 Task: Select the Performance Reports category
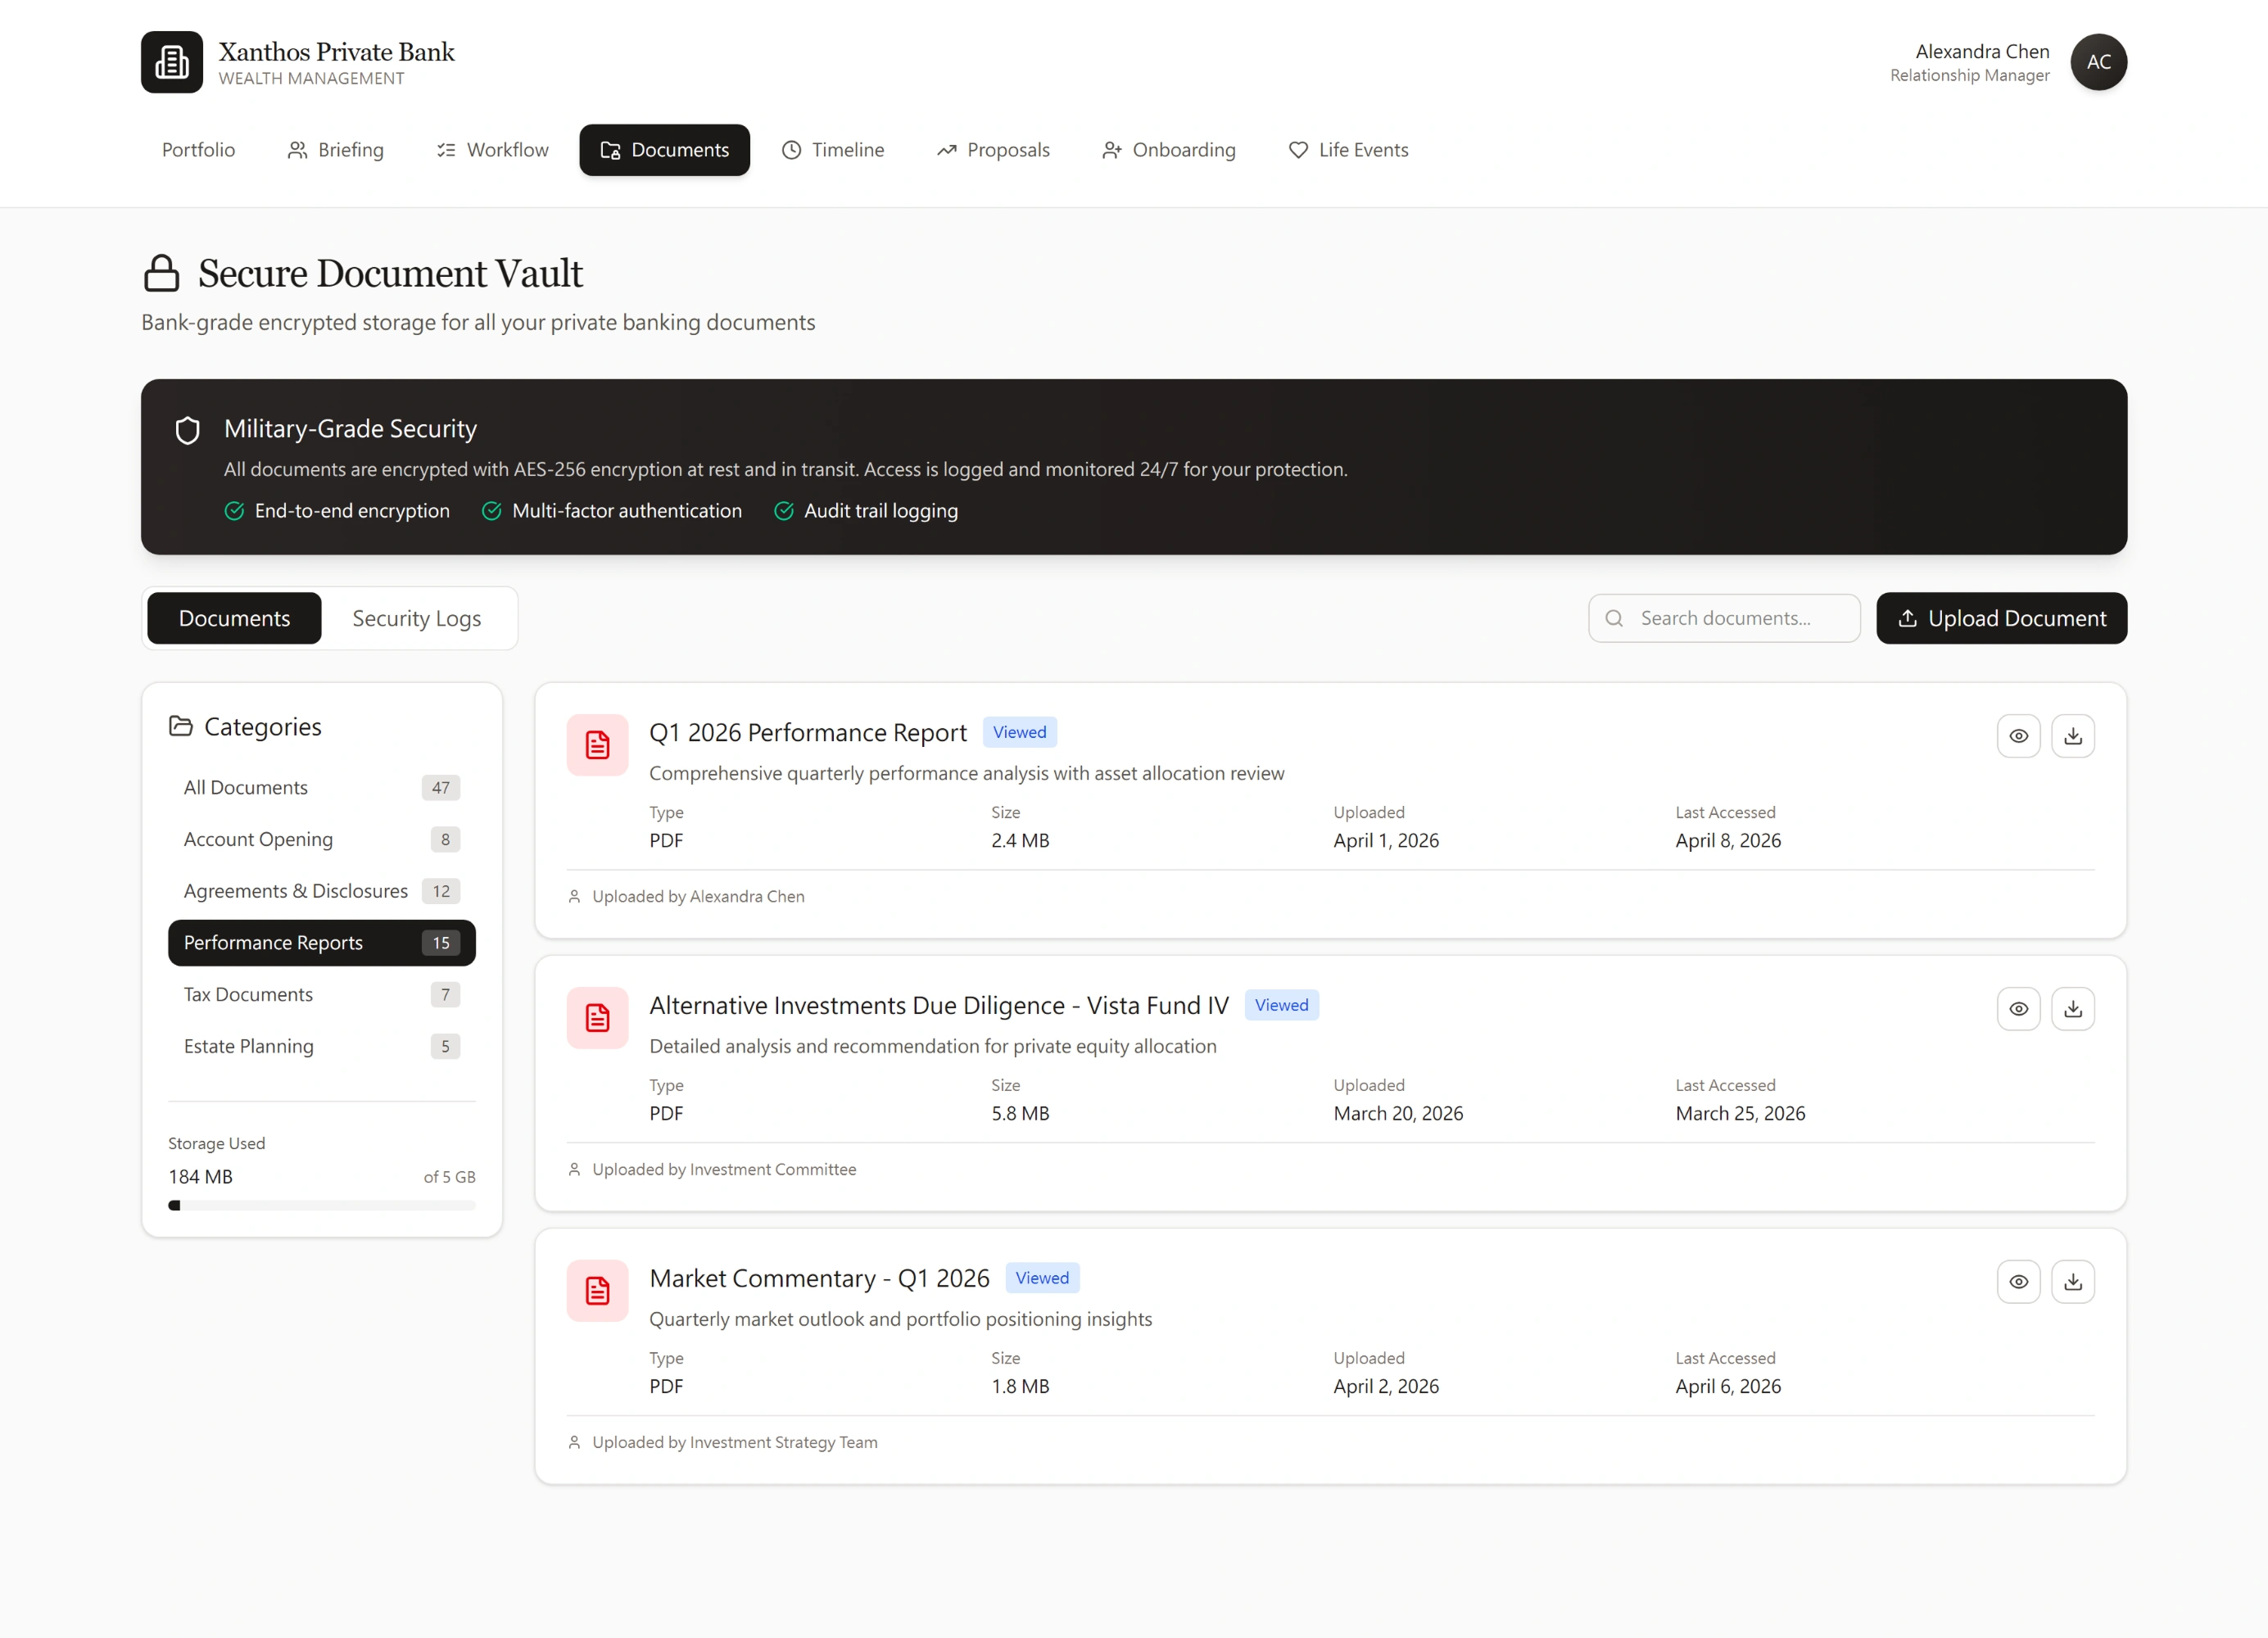321,942
